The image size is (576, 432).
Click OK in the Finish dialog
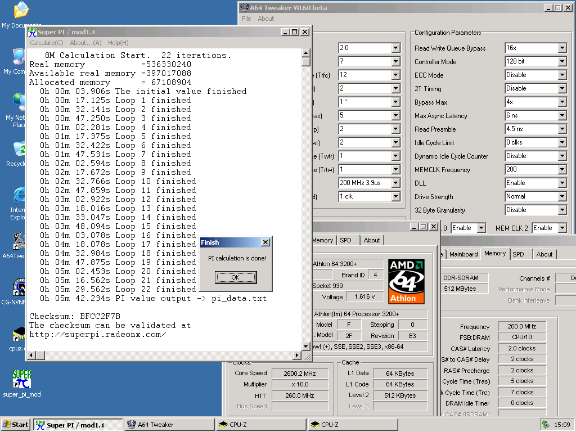click(x=236, y=277)
